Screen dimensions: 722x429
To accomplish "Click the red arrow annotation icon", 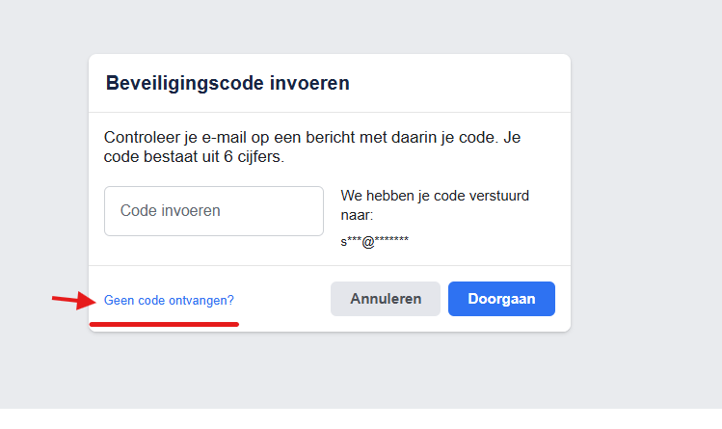I will [x=73, y=300].
